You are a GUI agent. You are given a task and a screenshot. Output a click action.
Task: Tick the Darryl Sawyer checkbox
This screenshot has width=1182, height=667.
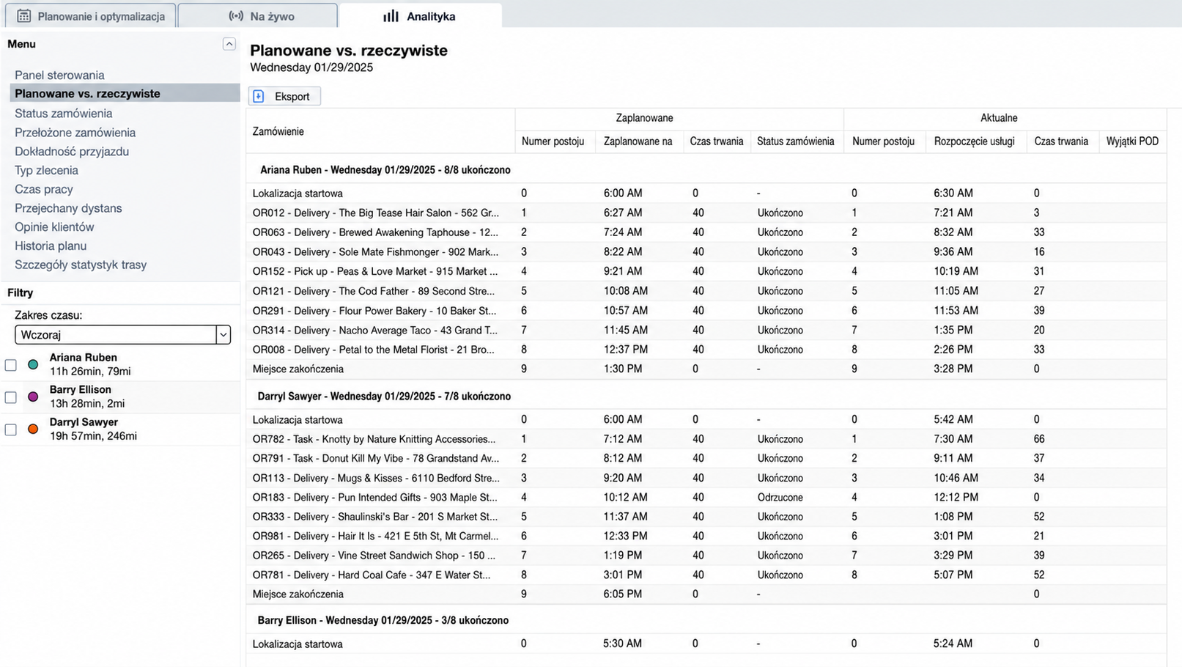tap(10, 430)
